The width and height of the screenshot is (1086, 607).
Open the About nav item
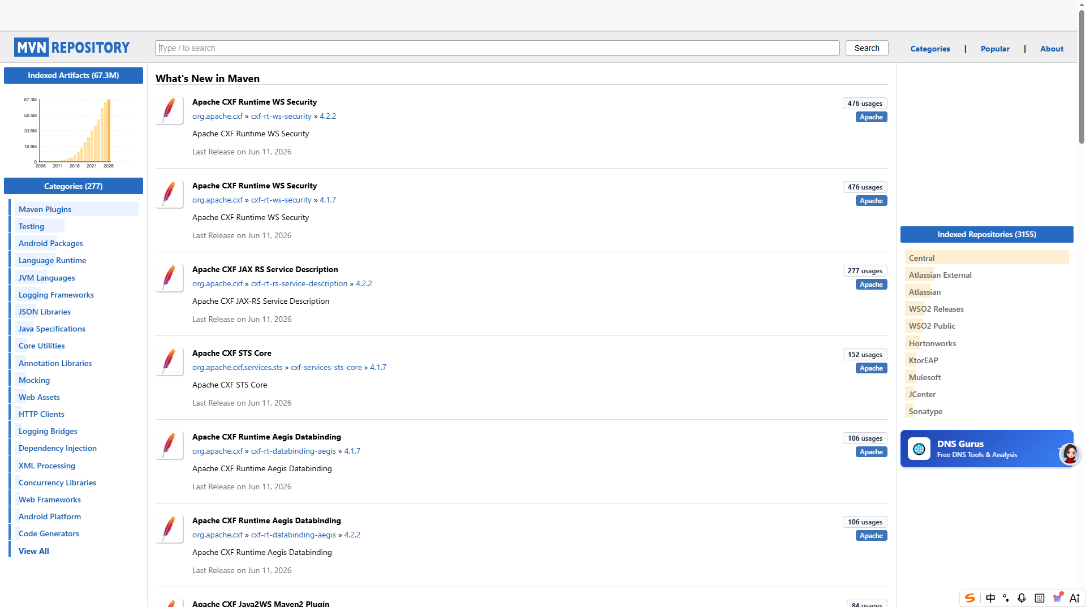click(1051, 49)
